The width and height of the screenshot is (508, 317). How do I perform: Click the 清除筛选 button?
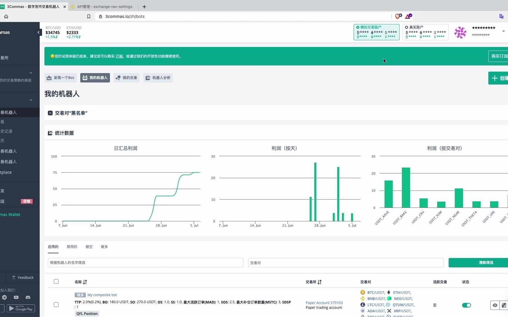pos(478,263)
